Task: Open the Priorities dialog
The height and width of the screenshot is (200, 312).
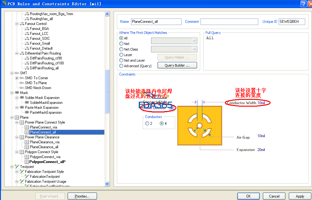Action: 82,196
